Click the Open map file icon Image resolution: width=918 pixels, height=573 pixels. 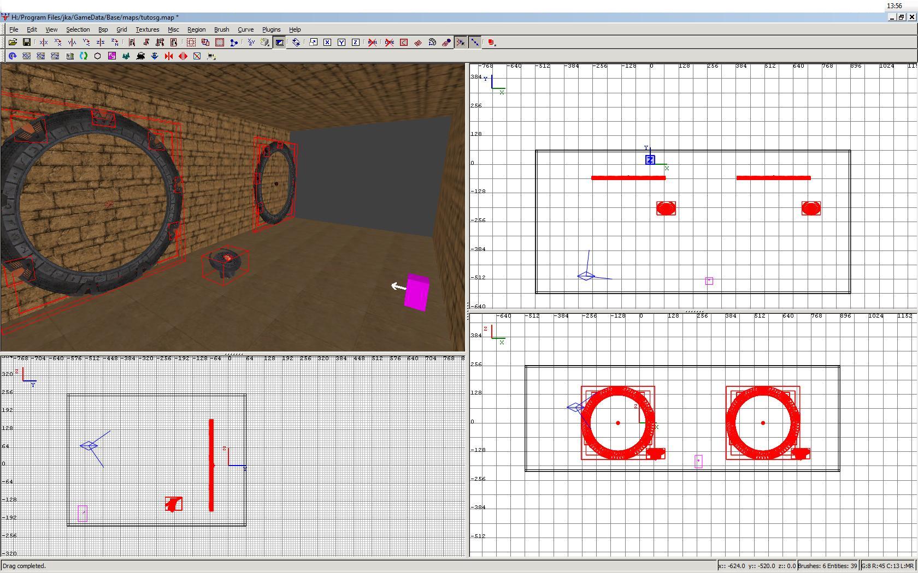tap(13, 42)
